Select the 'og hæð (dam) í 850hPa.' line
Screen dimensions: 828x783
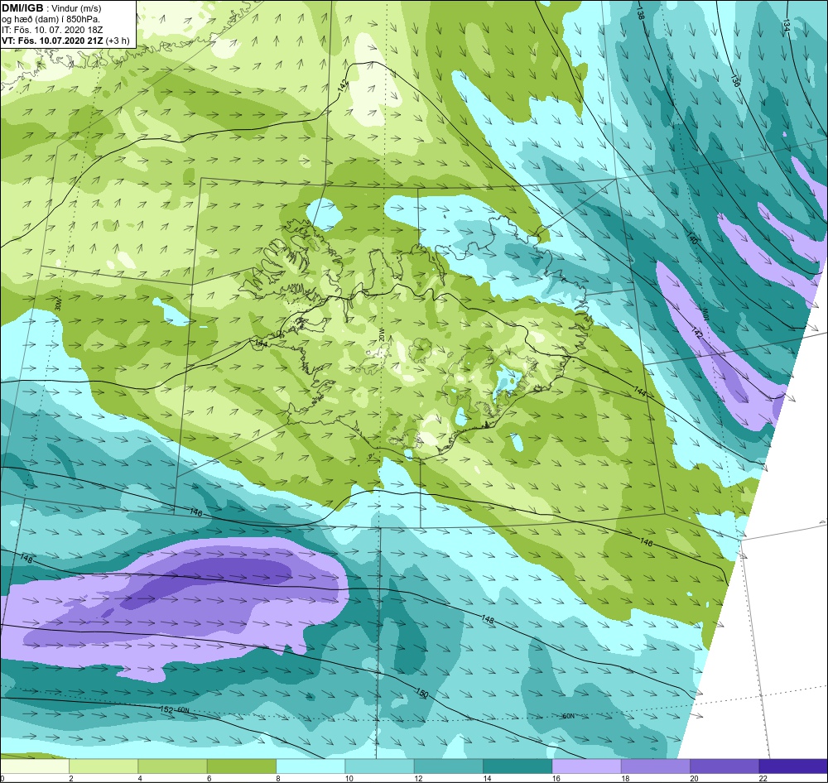pos(51,20)
